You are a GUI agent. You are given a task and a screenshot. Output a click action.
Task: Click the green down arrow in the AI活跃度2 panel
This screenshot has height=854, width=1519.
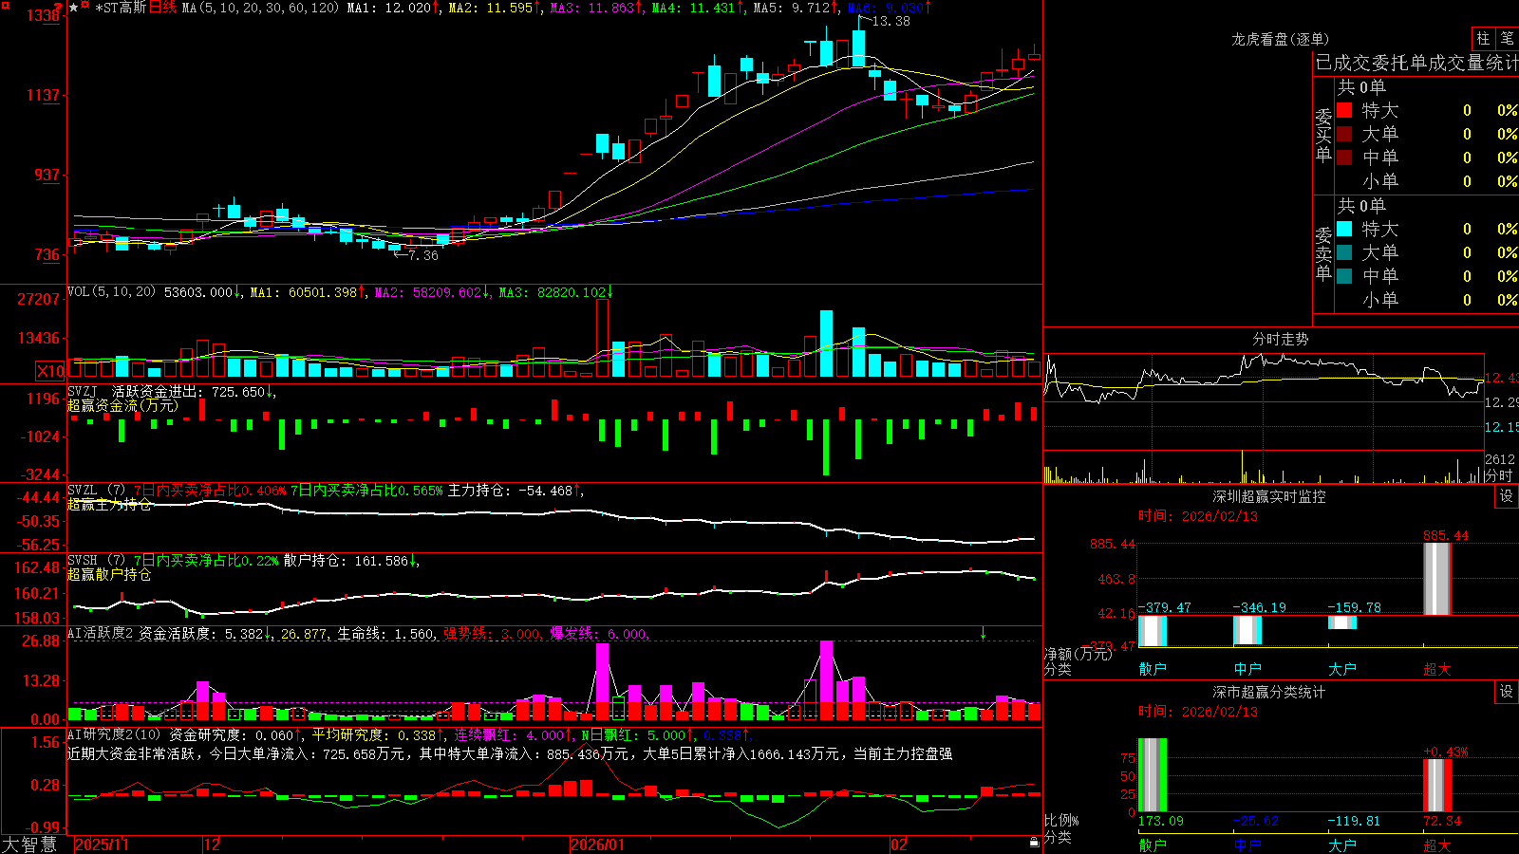point(984,633)
